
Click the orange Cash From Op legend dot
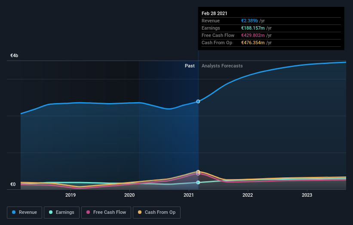coord(140,212)
